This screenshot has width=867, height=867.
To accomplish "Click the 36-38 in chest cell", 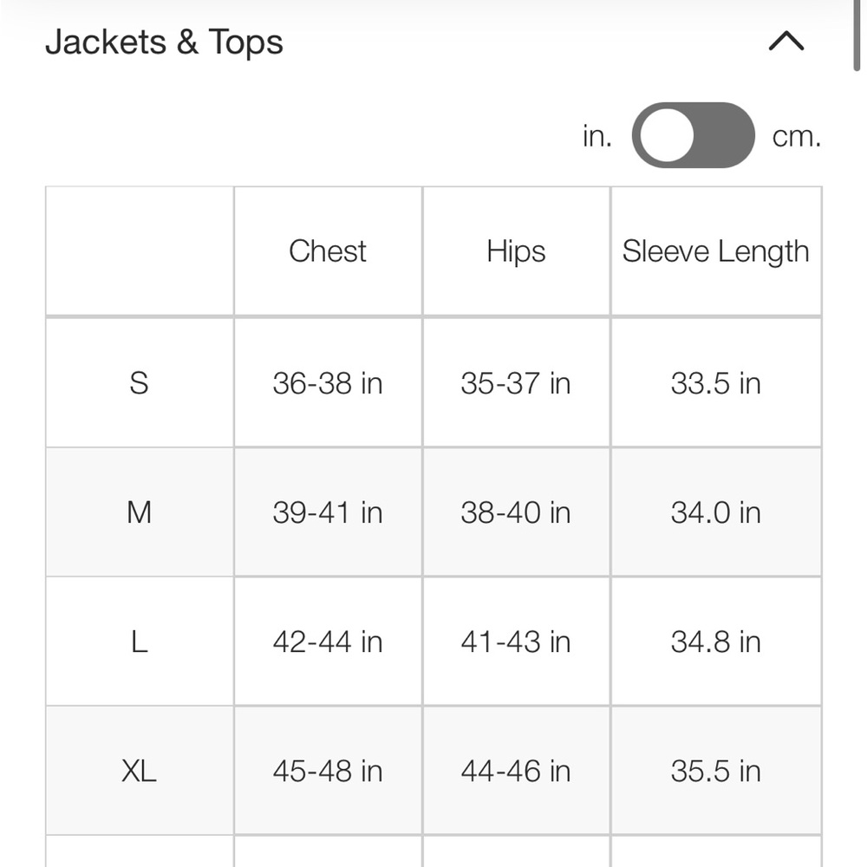I will pos(328,382).
